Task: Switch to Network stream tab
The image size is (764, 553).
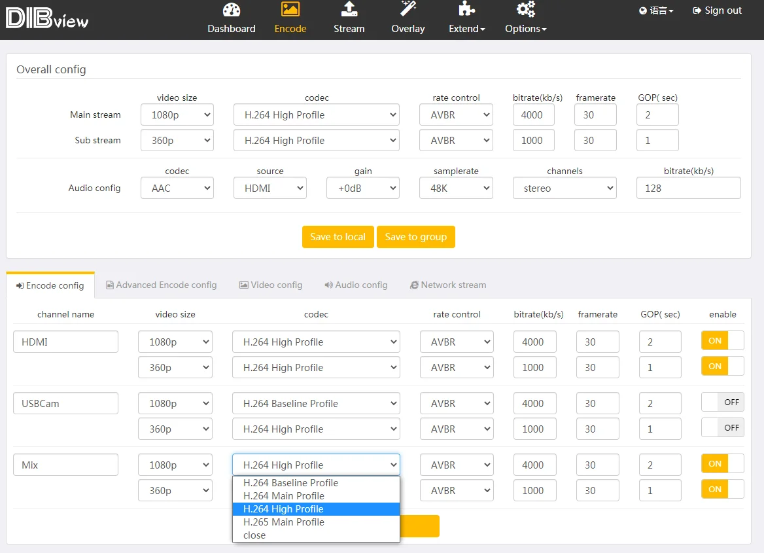Action: [x=448, y=285]
